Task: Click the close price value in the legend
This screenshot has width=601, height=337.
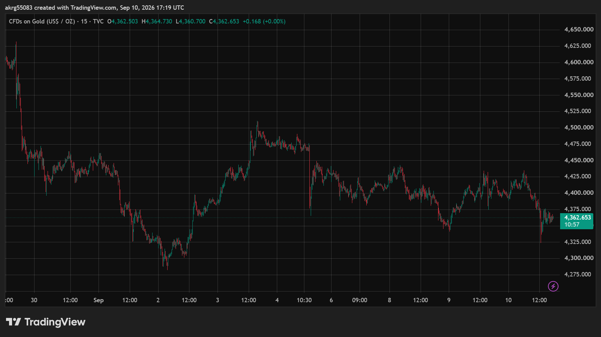Action: click(226, 21)
